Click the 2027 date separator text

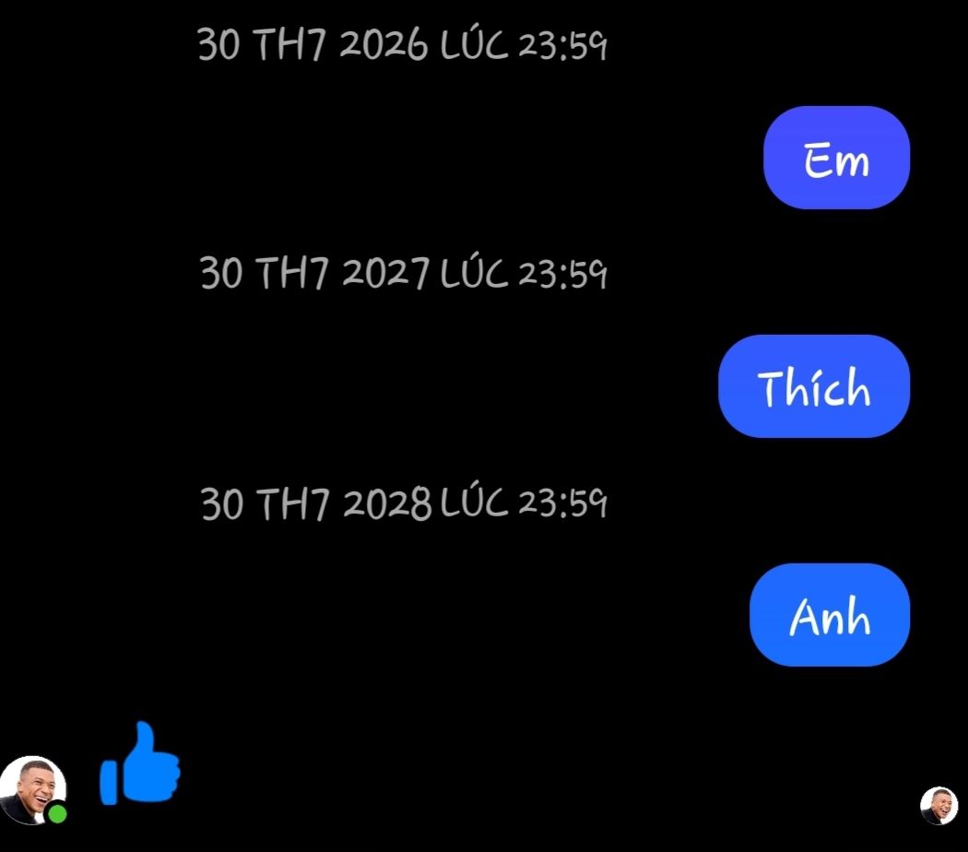(404, 273)
